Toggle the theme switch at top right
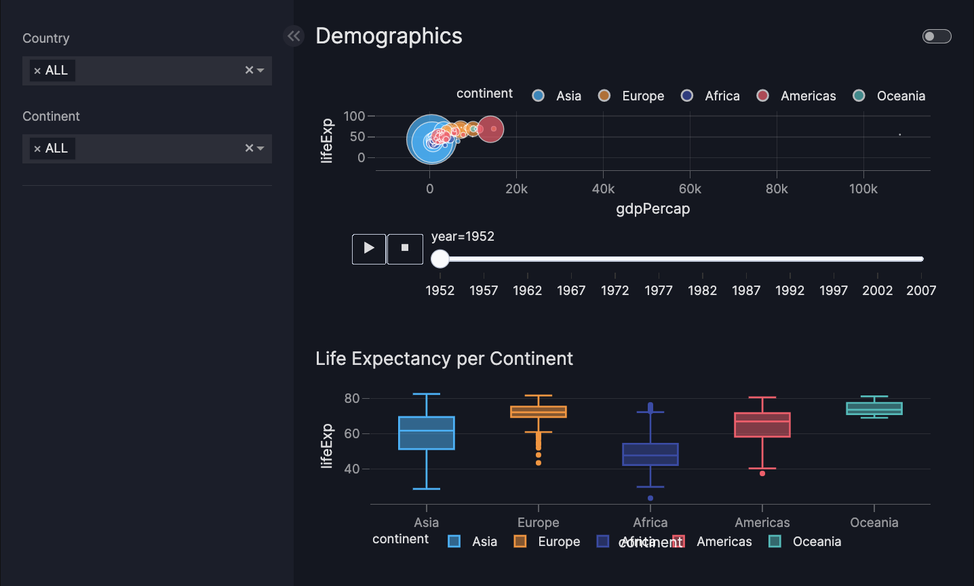The height and width of the screenshot is (586, 974). coord(937,37)
